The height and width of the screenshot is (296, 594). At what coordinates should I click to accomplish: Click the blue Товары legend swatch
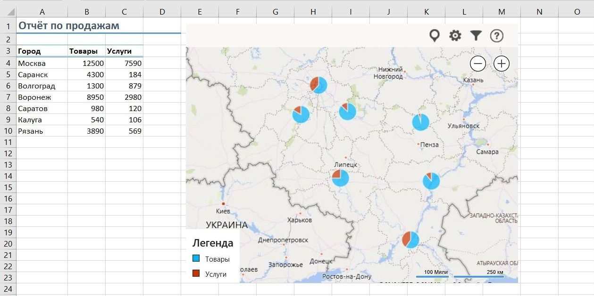[x=197, y=258]
